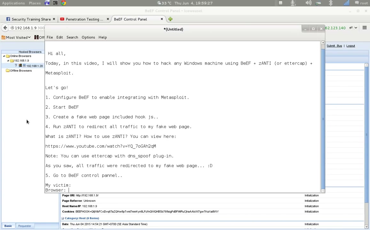Place cursor after 'Browser:' in editor

click(68, 190)
